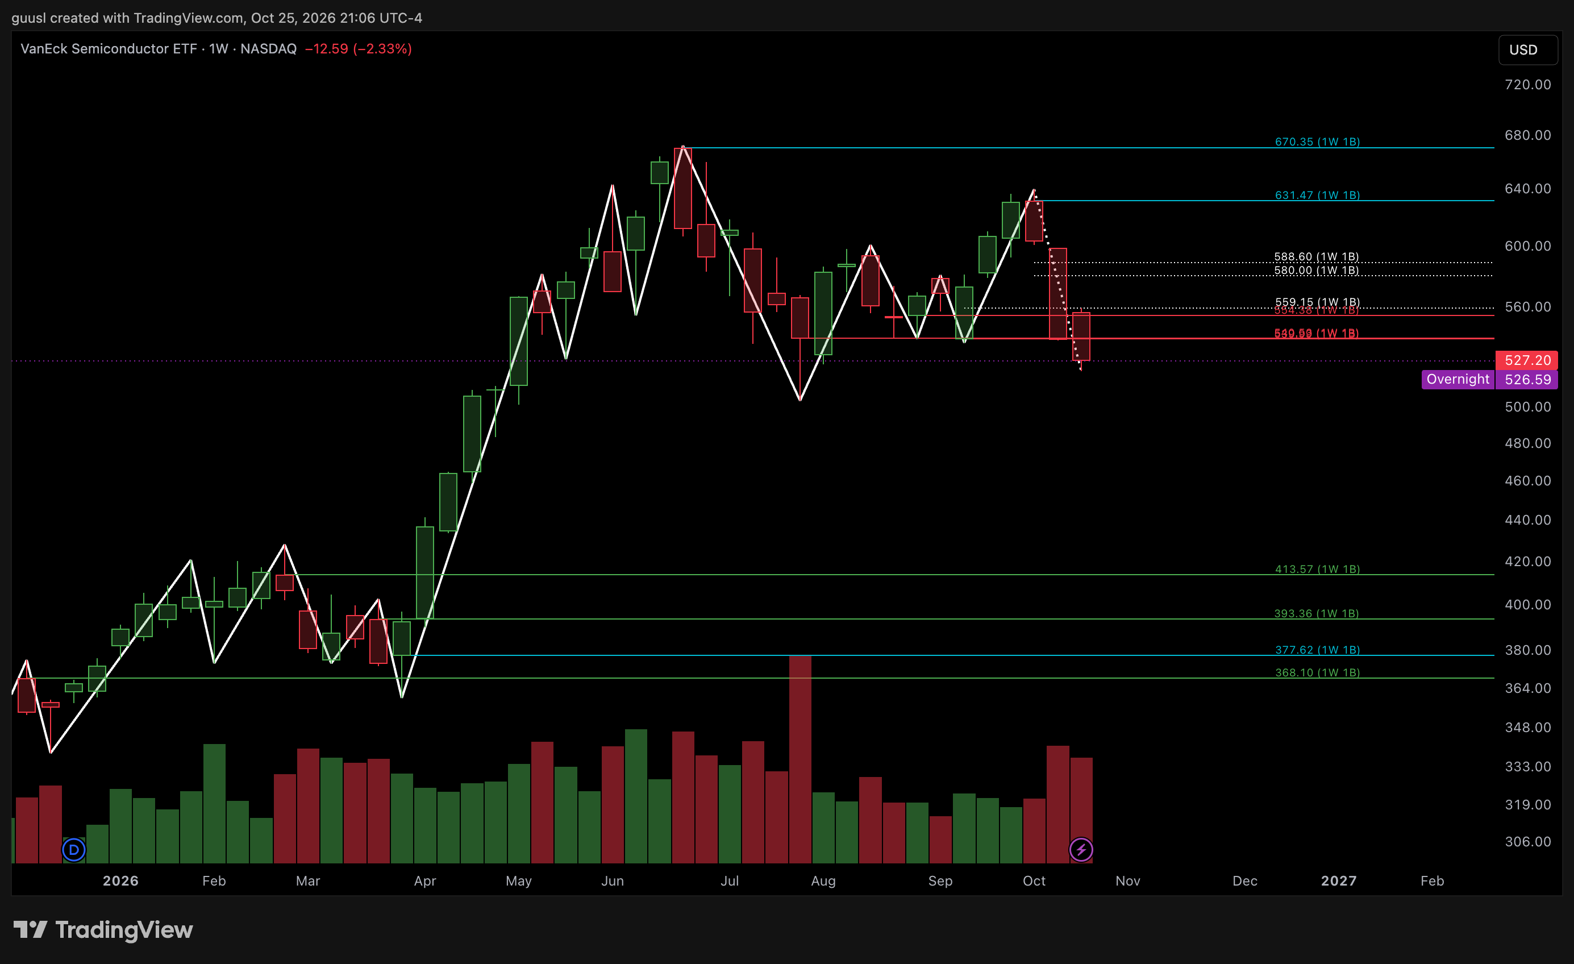Click the tallest red volume bar near August
The width and height of the screenshot is (1574, 964).
tap(800, 759)
